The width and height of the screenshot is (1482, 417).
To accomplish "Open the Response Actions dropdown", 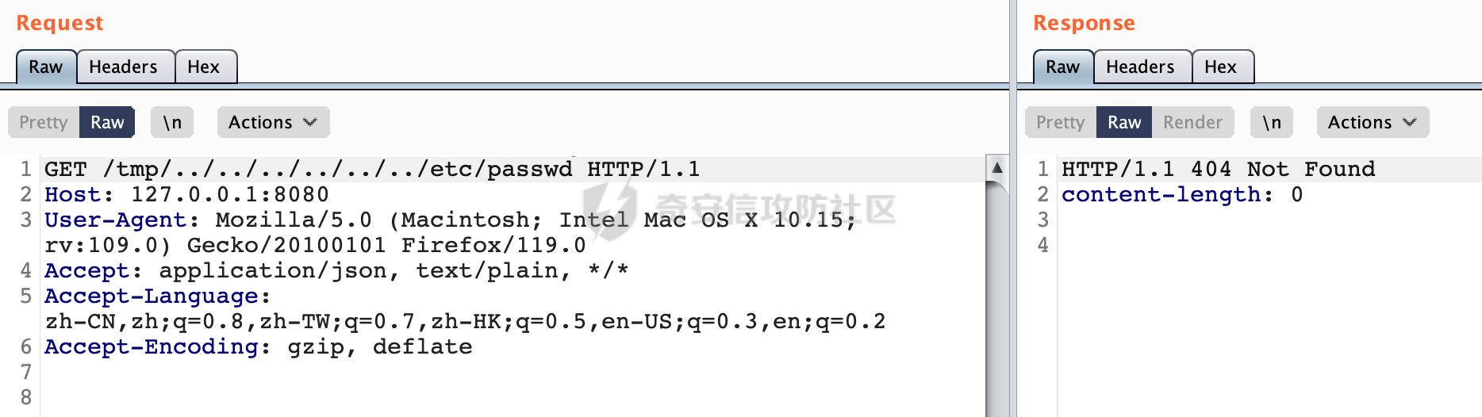I will pyautogui.click(x=1373, y=122).
